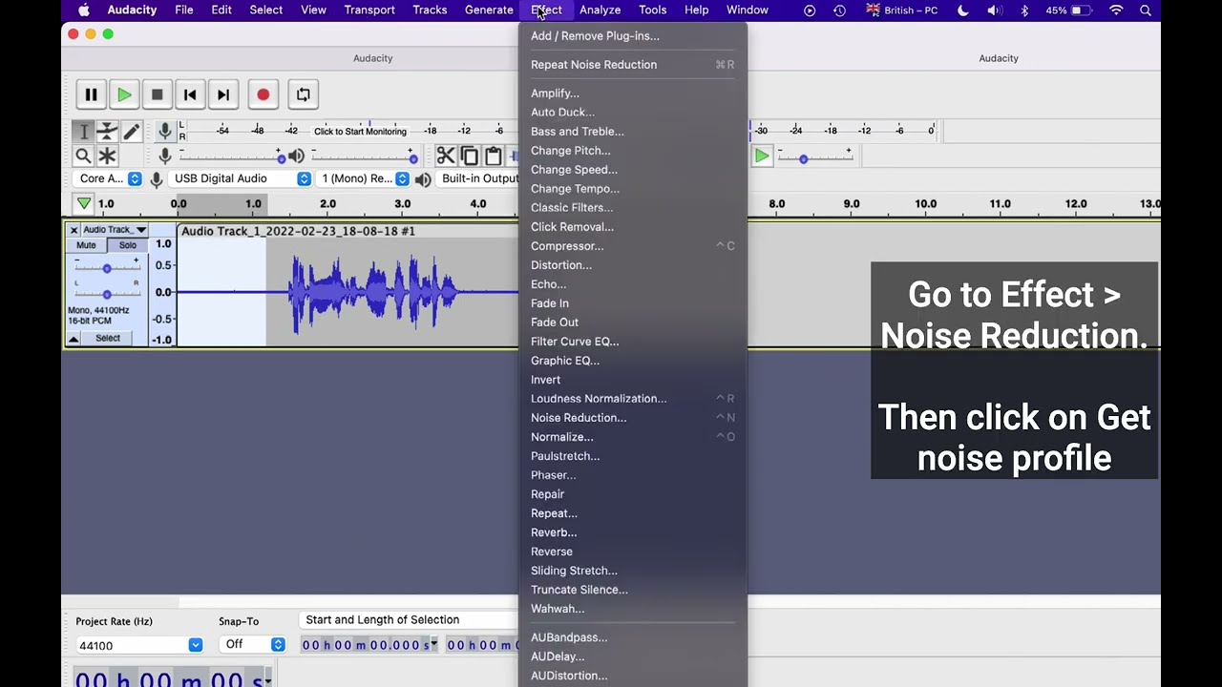Select the Draw pencil tool
Screen dimensions: 1222x687
(x=131, y=132)
